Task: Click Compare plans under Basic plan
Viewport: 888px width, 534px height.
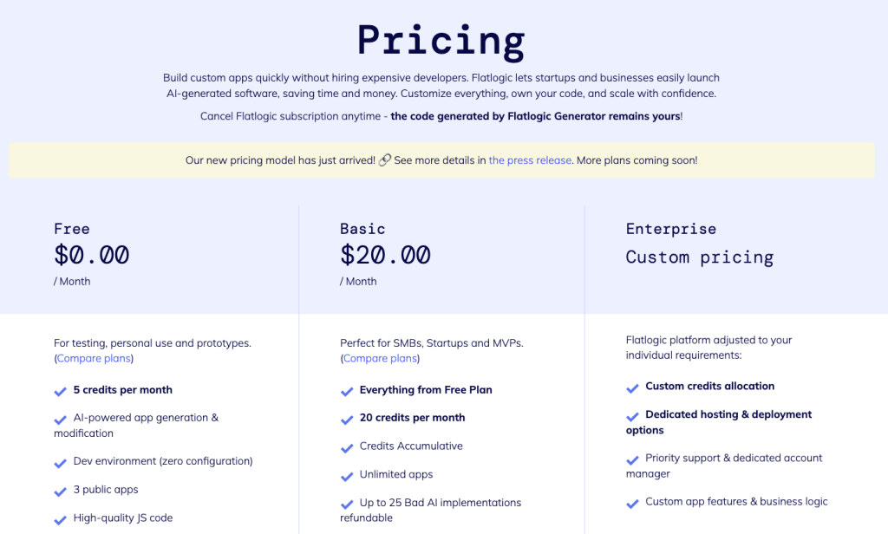Action: coord(380,358)
